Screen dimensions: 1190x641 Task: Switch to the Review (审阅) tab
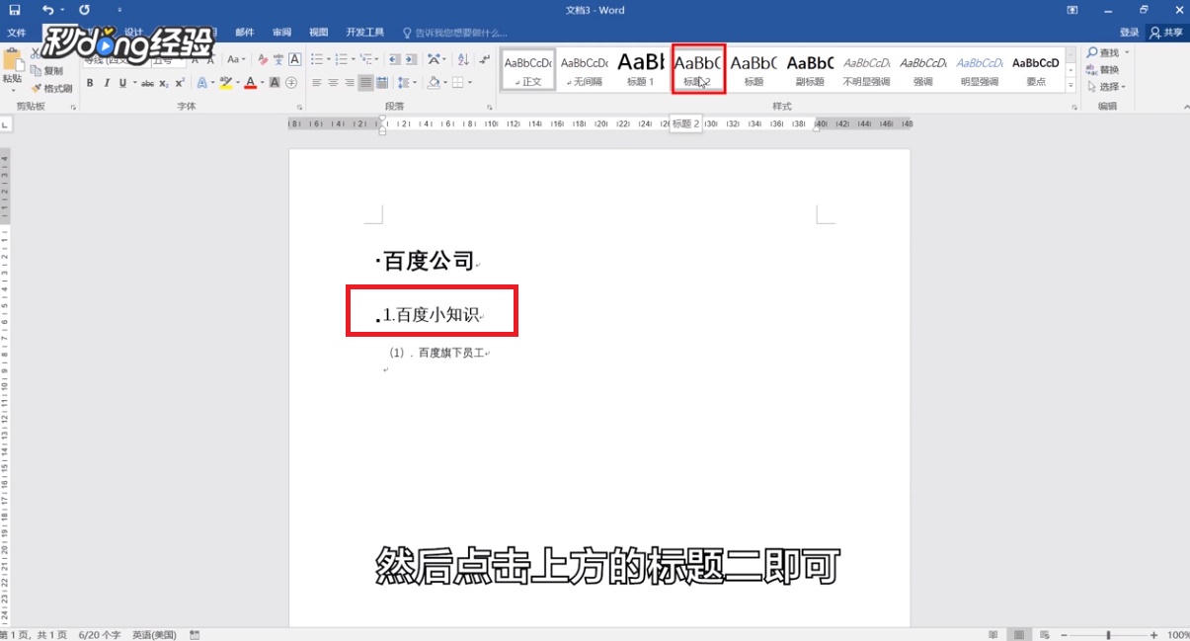281,33
